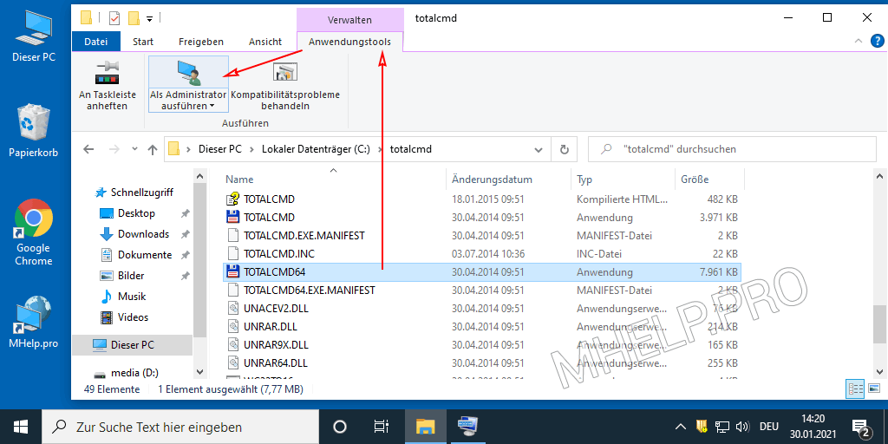Viewport: 888px width, 444px height.
Task: Click the navigation pane scroll down arrow
Action: click(x=199, y=372)
